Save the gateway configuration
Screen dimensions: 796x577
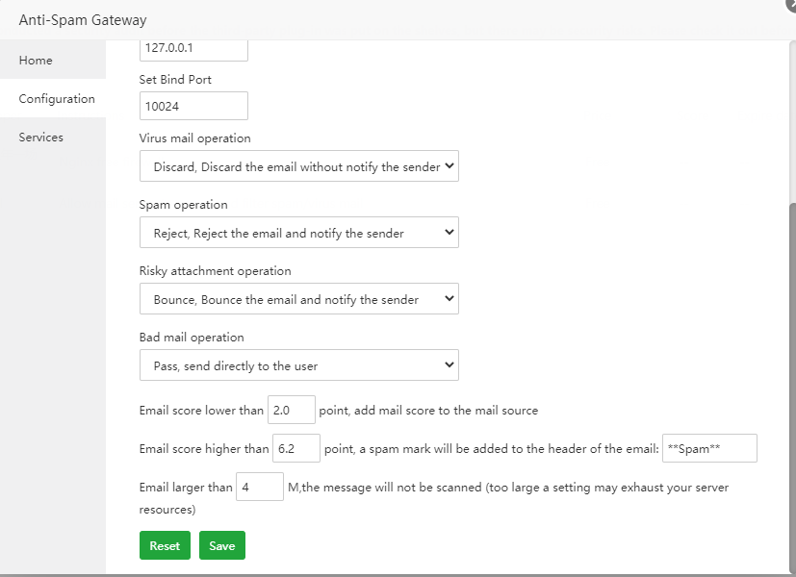coord(222,545)
